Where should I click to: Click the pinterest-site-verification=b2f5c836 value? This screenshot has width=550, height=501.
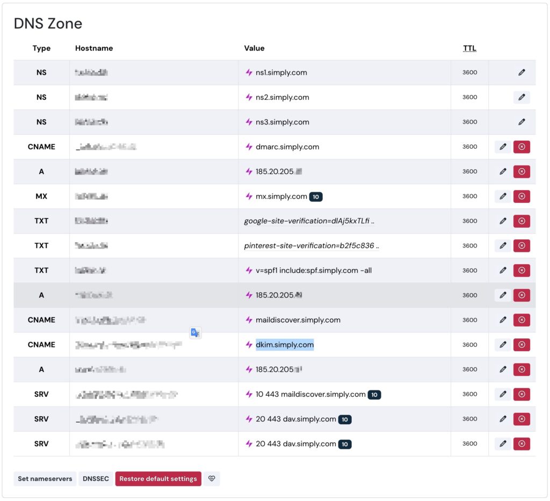(x=312, y=246)
